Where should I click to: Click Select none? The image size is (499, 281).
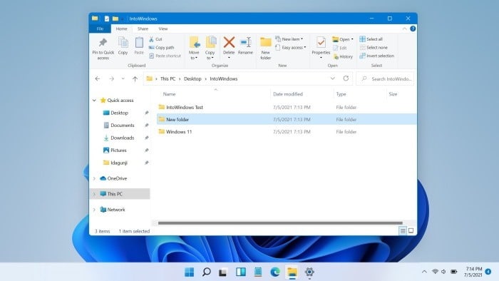pos(374,47)
